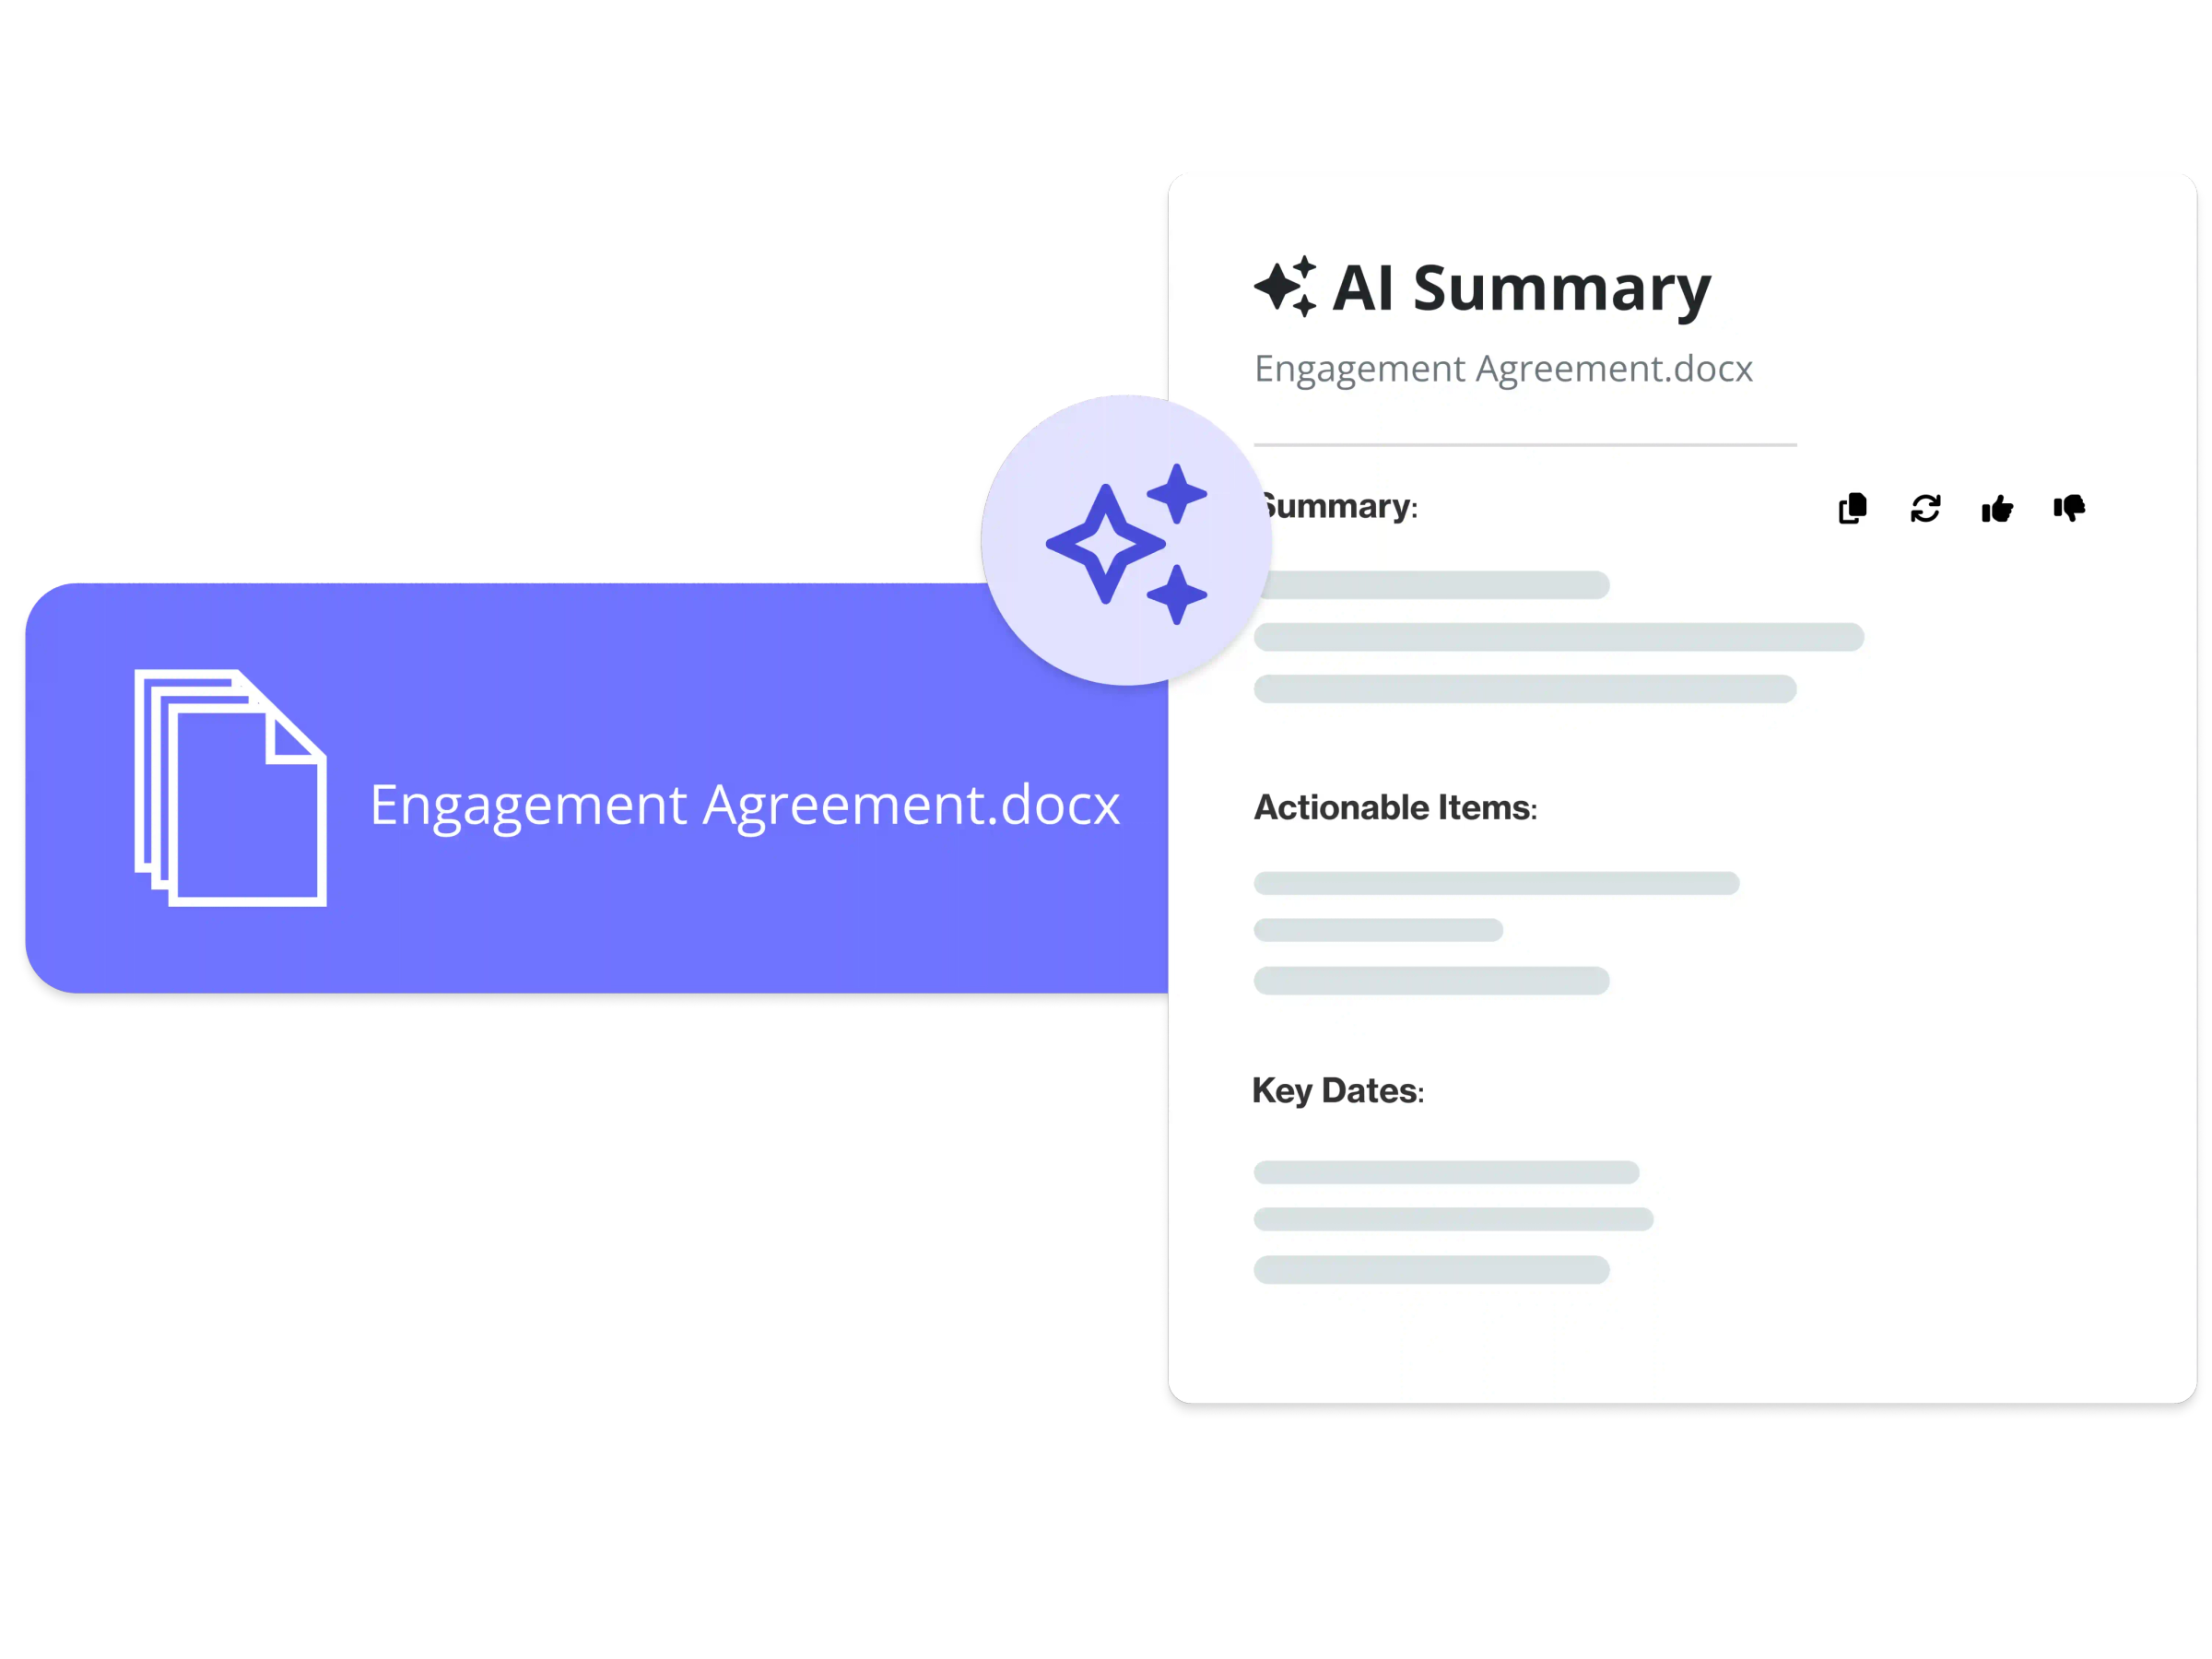The width and height of the screenshot is (2212, 1659).
Task: Click the thumbs up icon
Action: (x=2003, y=507)
